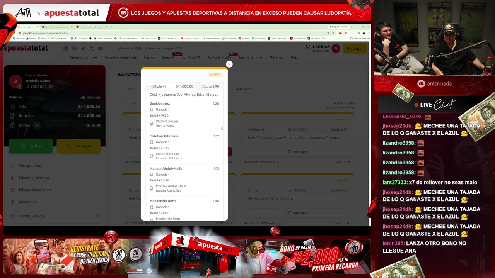Click the bookmark icon under Esteban Ribovics

152,142
